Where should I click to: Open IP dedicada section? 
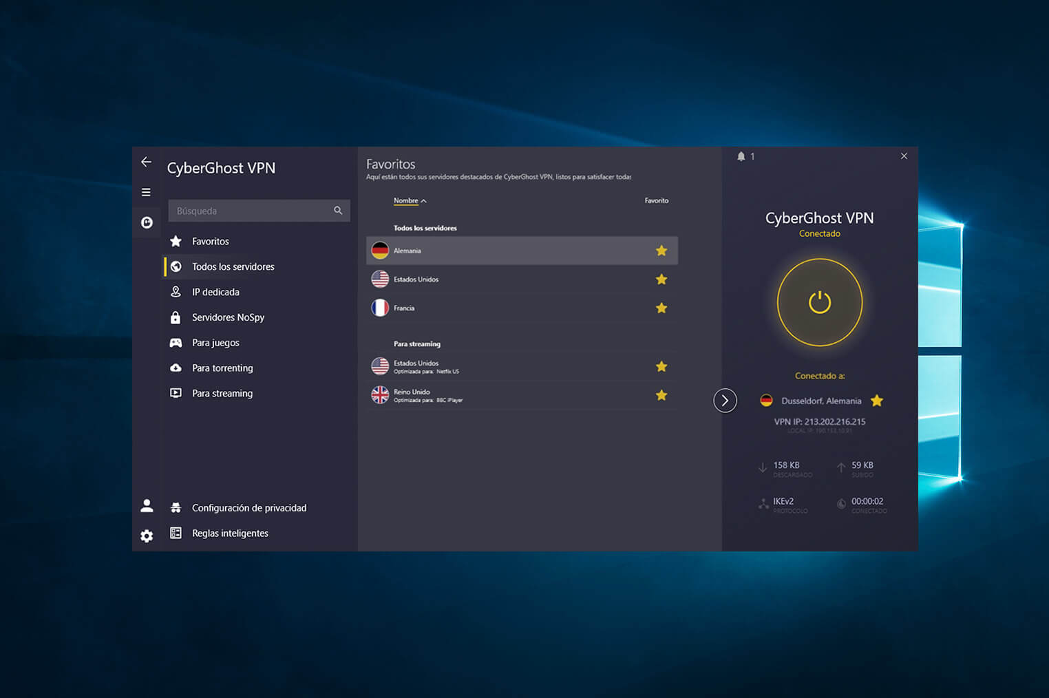click(x=215, y=292)
